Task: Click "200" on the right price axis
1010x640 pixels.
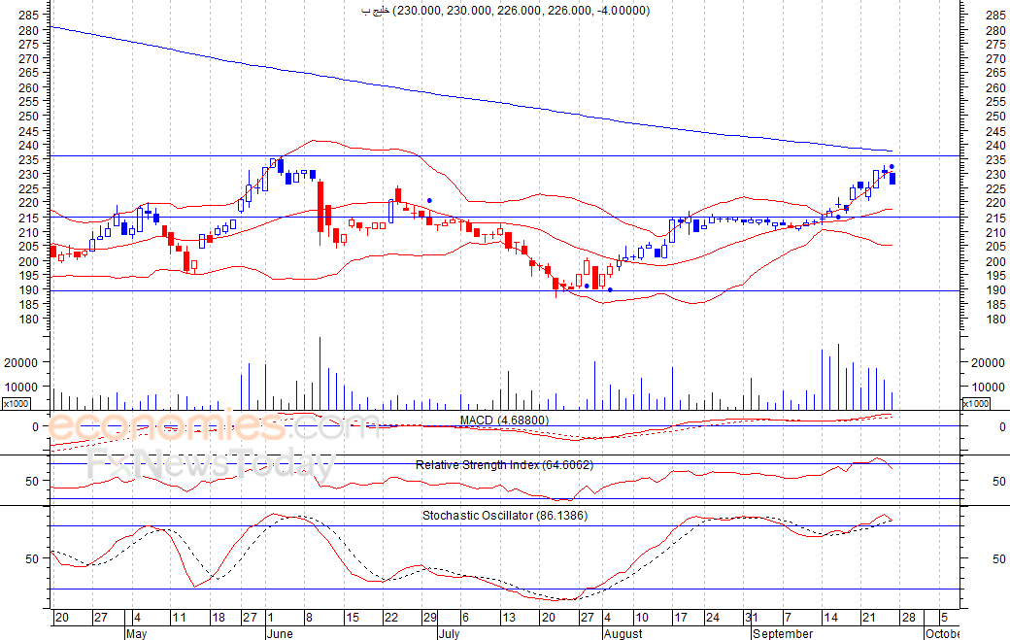Action: coord(995,261)
